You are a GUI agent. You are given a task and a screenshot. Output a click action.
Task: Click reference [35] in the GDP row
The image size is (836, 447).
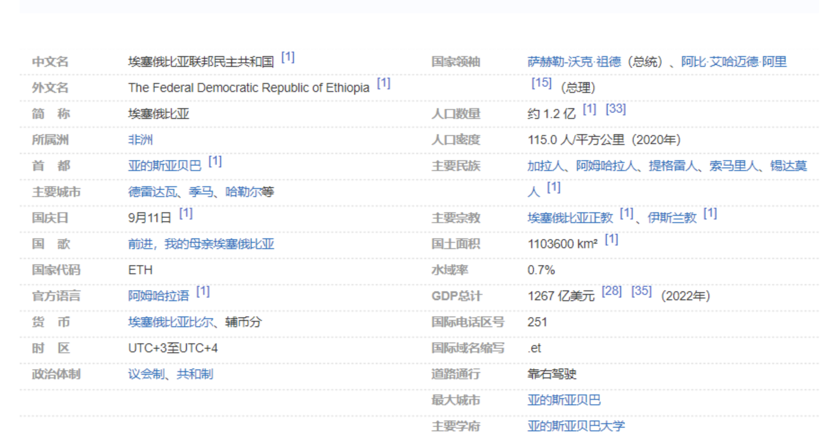coord(641,292)
